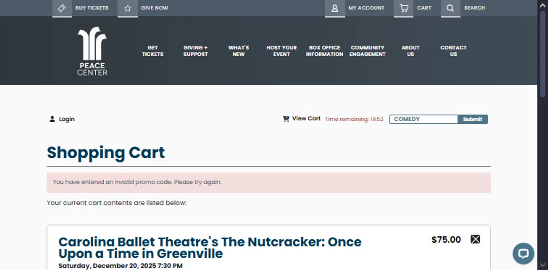This screenshot has height=270, width=548.
Task: Open the What's New menu
Action: 239,51
